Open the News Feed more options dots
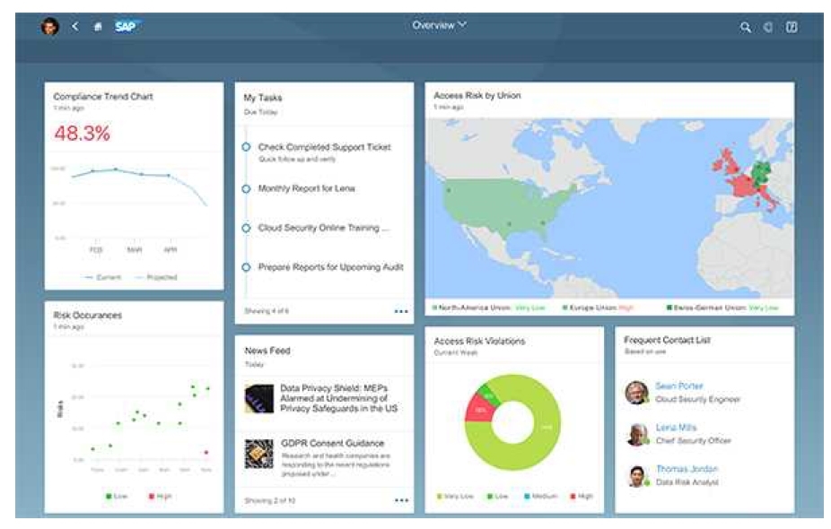Image resolution: width=831 pixels, height=529 pixels. pos(401,500)
